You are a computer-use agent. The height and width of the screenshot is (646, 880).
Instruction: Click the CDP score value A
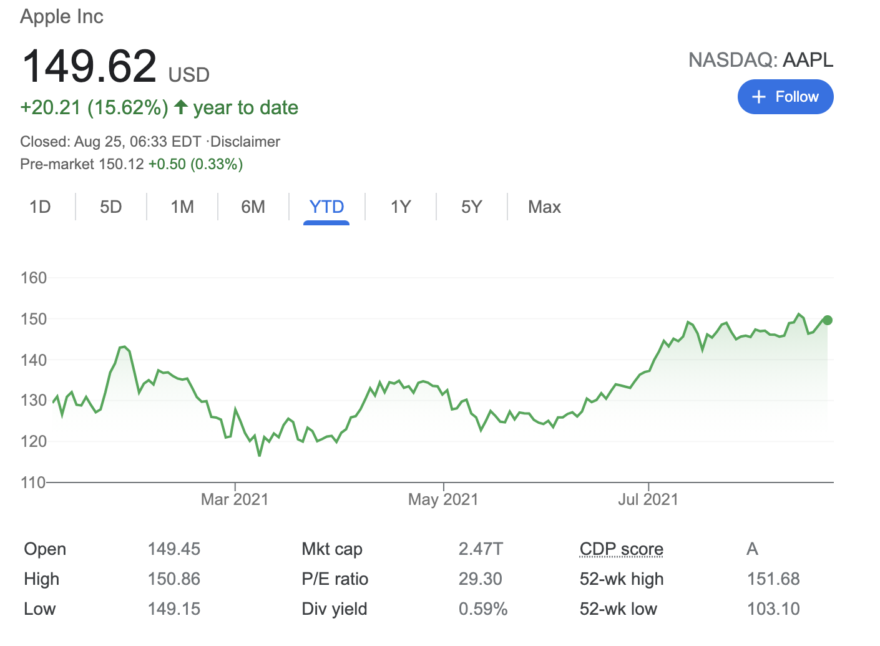pos(752,549)
